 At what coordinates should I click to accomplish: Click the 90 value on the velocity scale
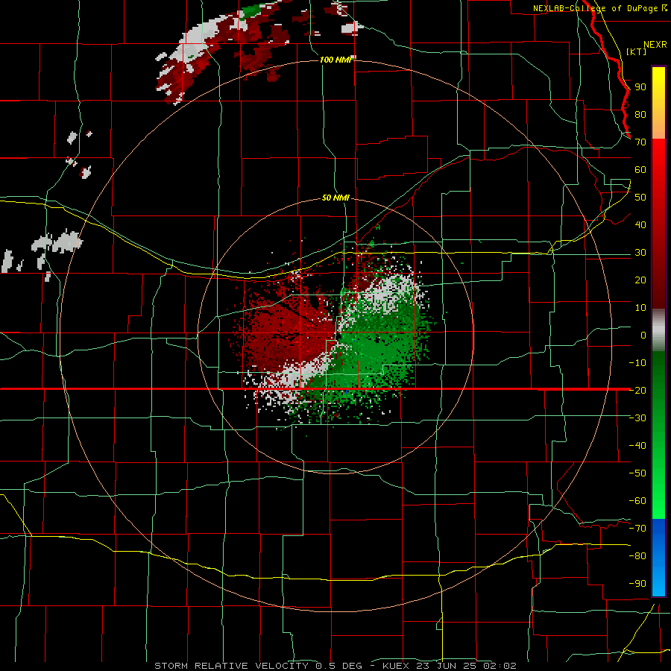click(640, 87)
